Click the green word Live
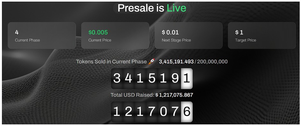 176,8
